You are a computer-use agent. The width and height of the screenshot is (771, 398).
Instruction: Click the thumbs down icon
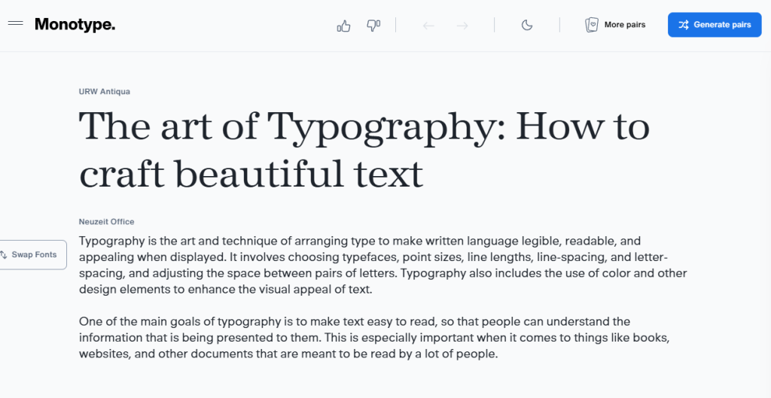click(373, 26)
